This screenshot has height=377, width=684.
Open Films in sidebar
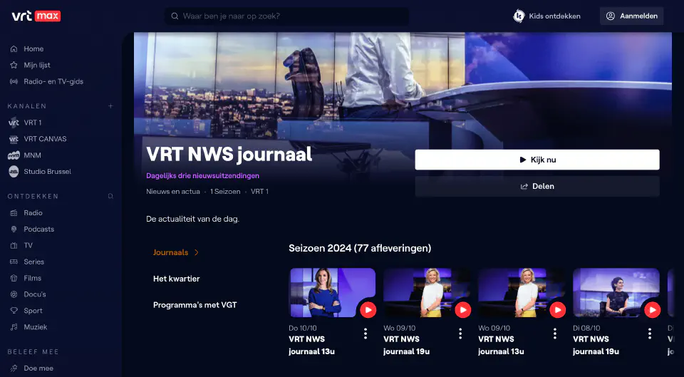pyautogui.click(x=26, y=278)
